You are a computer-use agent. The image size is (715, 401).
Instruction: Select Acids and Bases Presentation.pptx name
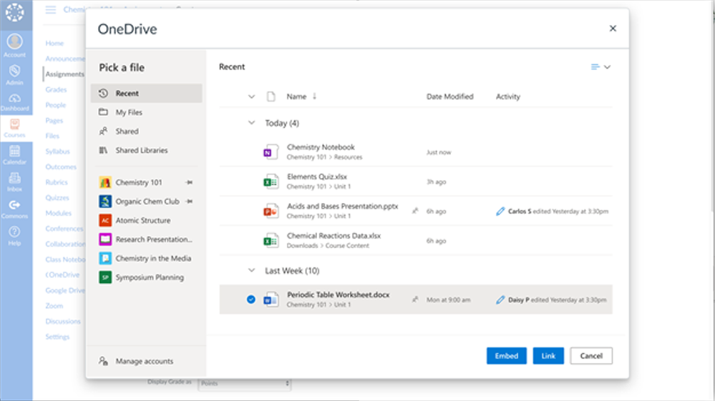[342, 206]
